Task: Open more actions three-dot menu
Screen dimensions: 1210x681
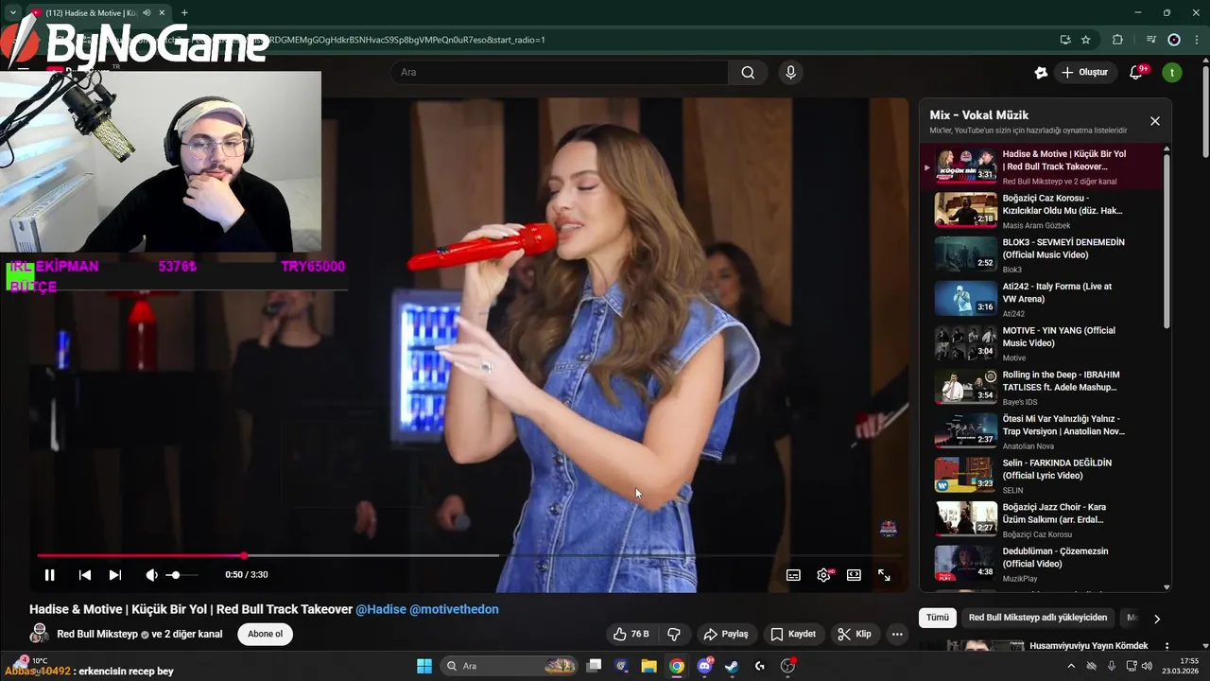Action: 897,634
